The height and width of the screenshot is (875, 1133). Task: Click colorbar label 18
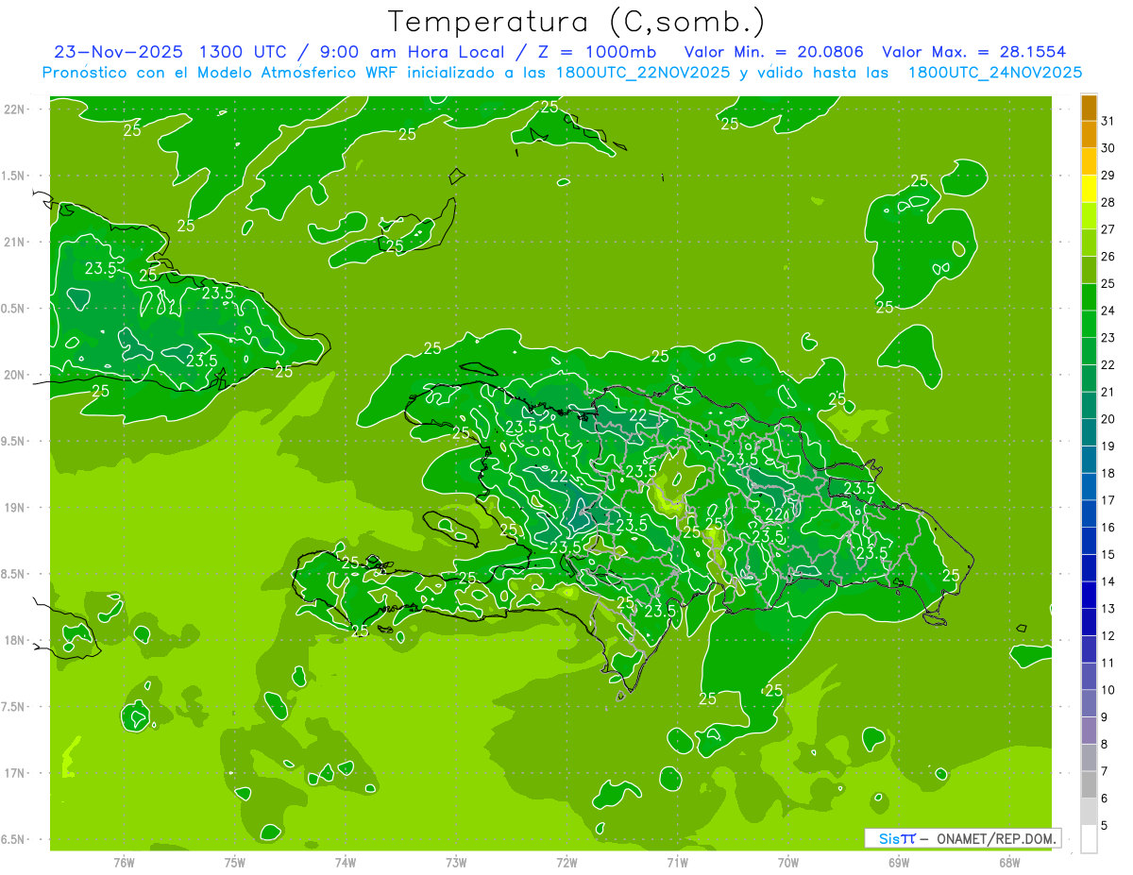tap(1108, 473)
